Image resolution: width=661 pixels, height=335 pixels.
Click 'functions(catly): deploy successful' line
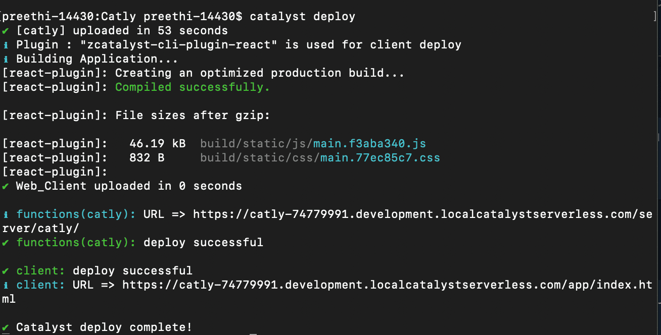pyautogui.click(x=139, y=243)
